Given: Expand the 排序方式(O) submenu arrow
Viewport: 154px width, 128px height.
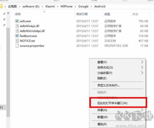Looking at the screenshot, I should (142, 67).
